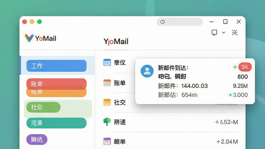Click the green tree icon
The image size is (265, 149).
pos(107,122)
